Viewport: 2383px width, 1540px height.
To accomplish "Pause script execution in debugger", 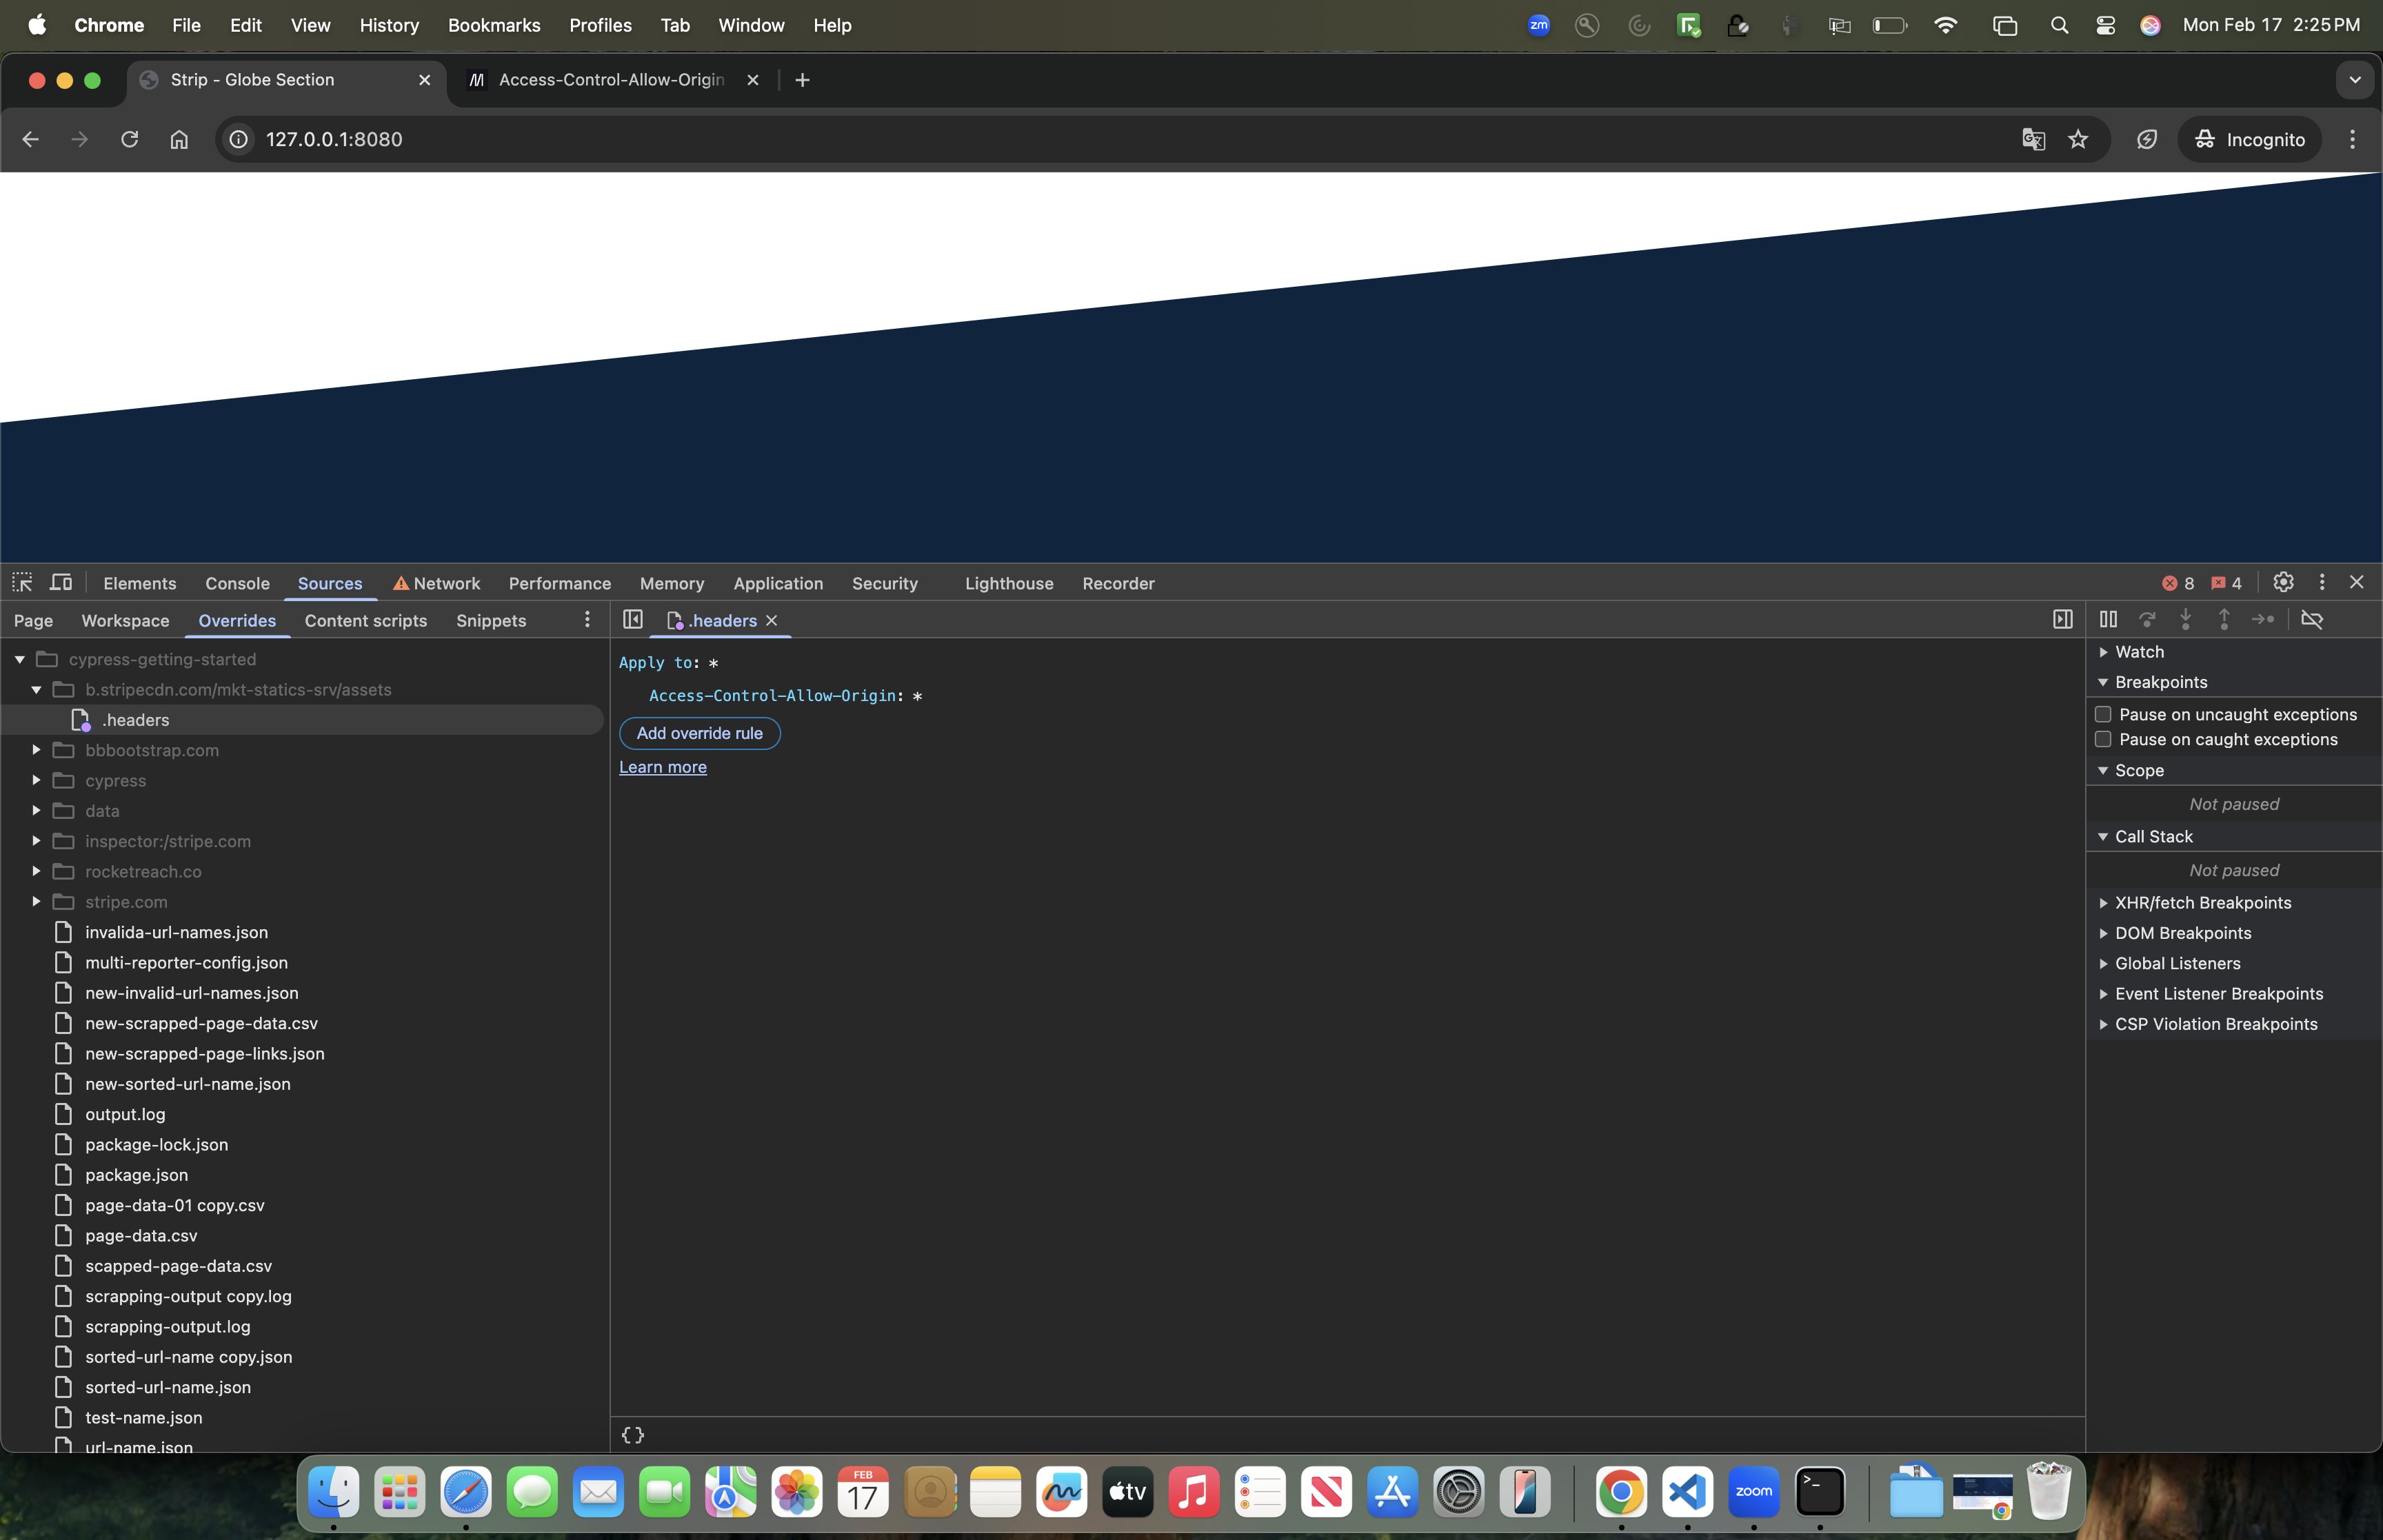I will tap(2108, 620).
